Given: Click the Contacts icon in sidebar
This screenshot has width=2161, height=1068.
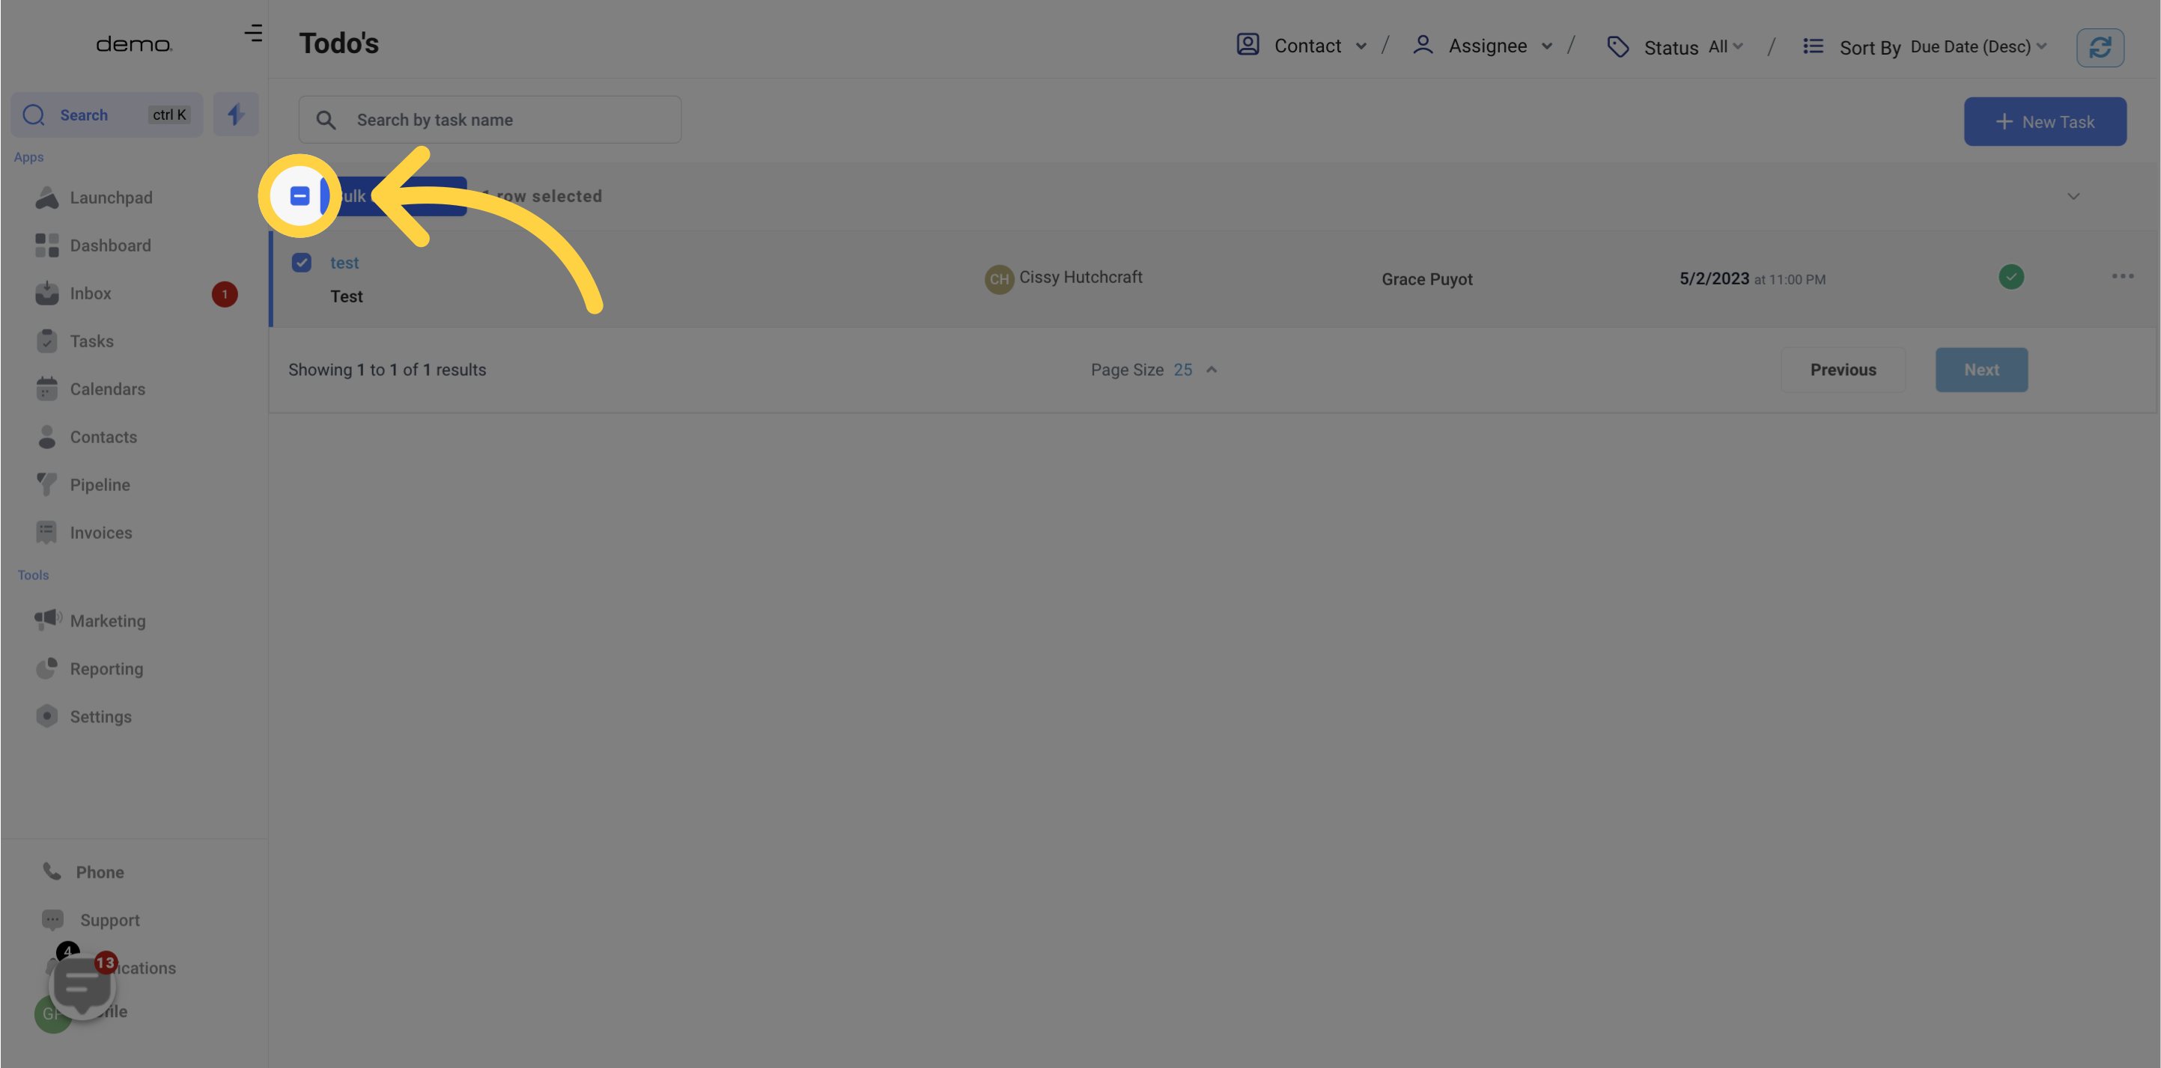Looking at the screenshot, I should point(46,439).
